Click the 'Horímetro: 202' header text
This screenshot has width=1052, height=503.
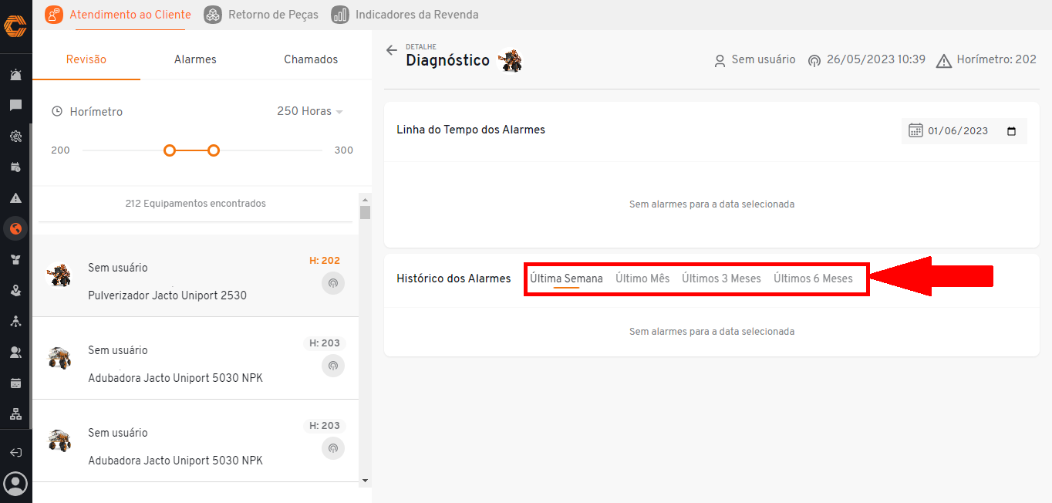[x=996, y=59]
